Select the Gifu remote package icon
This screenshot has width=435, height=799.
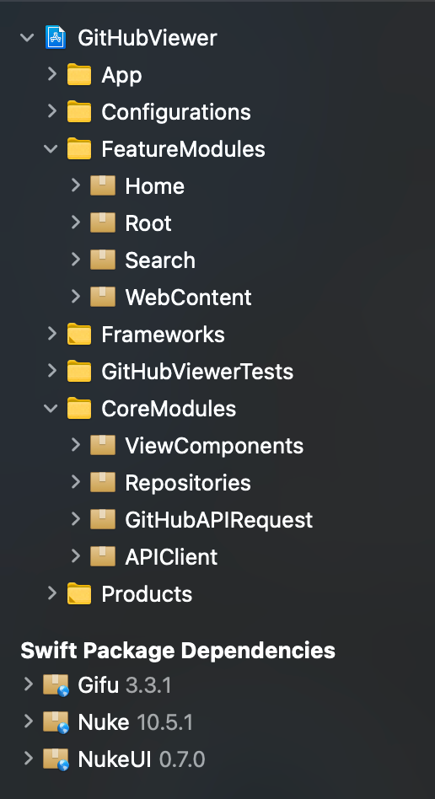tap(56, 685)
